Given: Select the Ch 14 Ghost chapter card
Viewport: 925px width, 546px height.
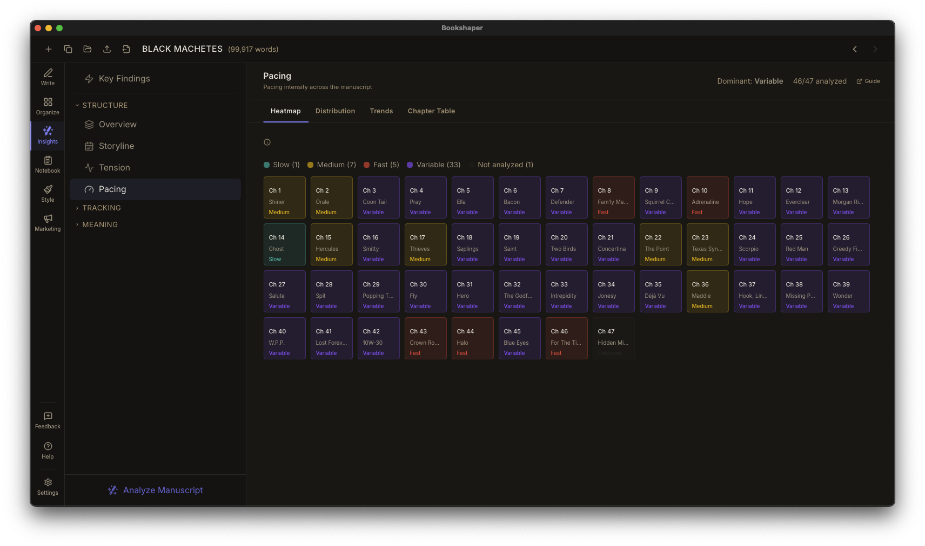Looking at the screenshot, I should coord(284,244).
